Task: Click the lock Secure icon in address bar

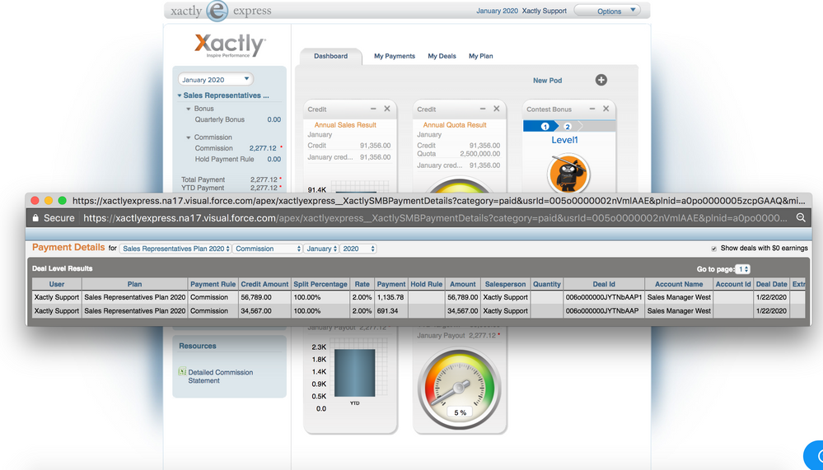Action: (x=35, y=217)
